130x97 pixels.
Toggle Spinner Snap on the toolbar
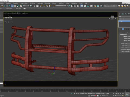[50, 6]
